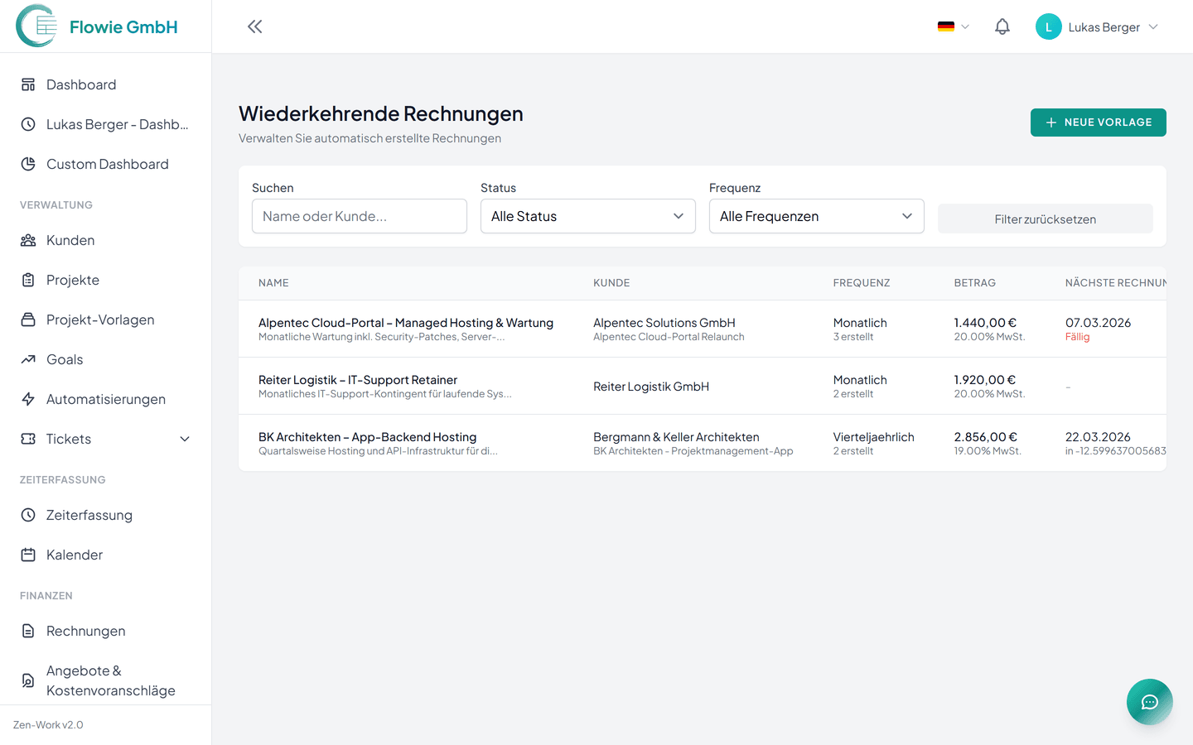The height and width of the screenshot is (745, 1193).
Task: Select the Kunden icon in sidebar
Action: (x=27, y=240)
